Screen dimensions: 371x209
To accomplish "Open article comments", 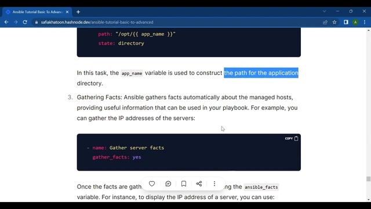I will click(168, 183).
